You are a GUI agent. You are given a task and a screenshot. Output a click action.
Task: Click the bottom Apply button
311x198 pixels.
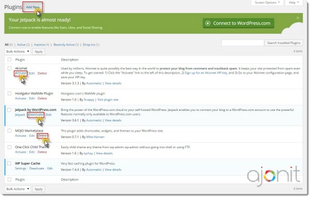pyautogui.click(x=38, y=189)
